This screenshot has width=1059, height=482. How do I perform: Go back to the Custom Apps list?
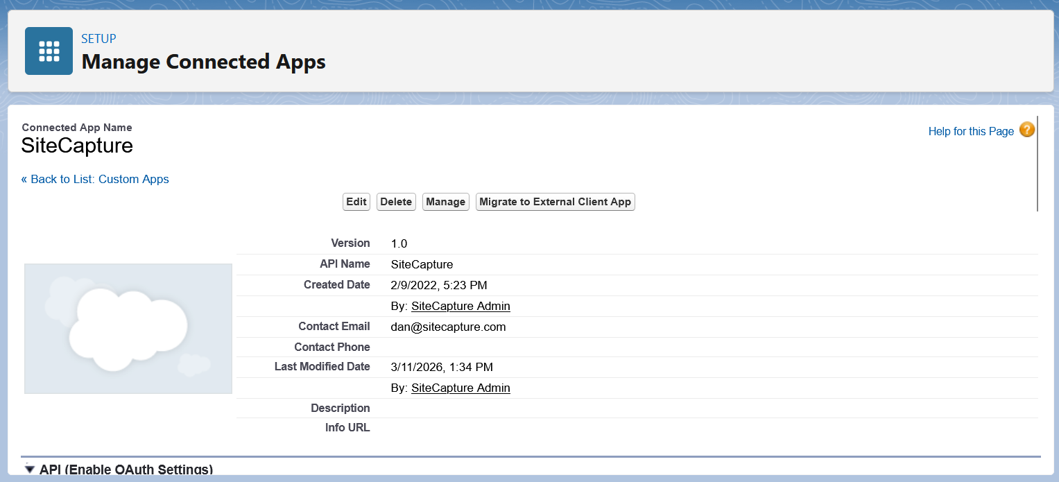click(95, 179)
